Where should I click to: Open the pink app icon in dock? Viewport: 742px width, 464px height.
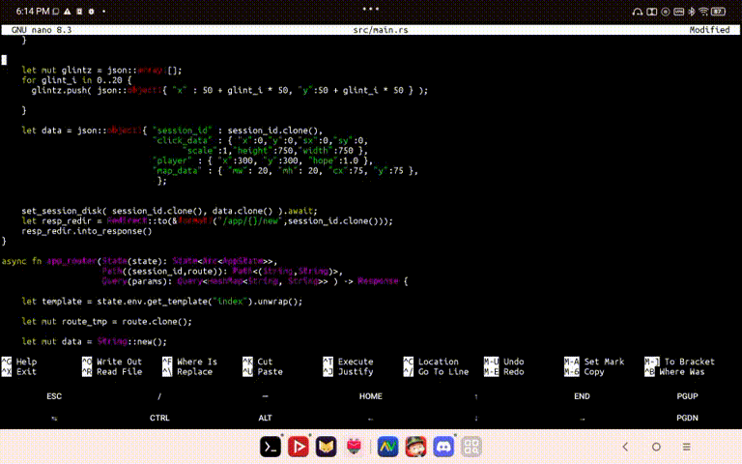click(354, 447)
